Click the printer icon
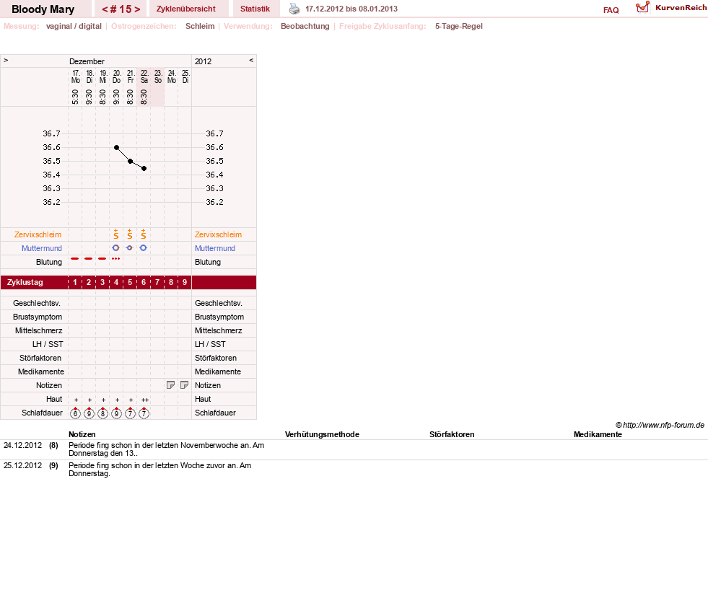The width and height of the screenshot is (708, 598). click(294, 9)
